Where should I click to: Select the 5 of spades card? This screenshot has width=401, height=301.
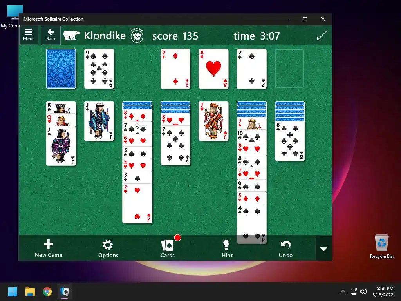pyautogui.click(x=137, y=152)
